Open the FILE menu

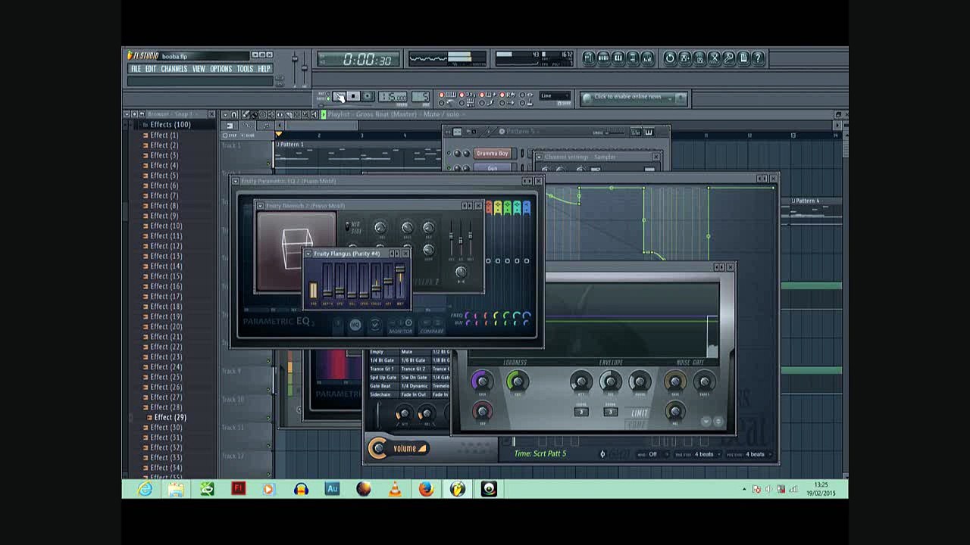click(136, 69)
